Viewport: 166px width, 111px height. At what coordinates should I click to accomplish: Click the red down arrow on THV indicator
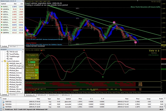[x=84, y=50]
